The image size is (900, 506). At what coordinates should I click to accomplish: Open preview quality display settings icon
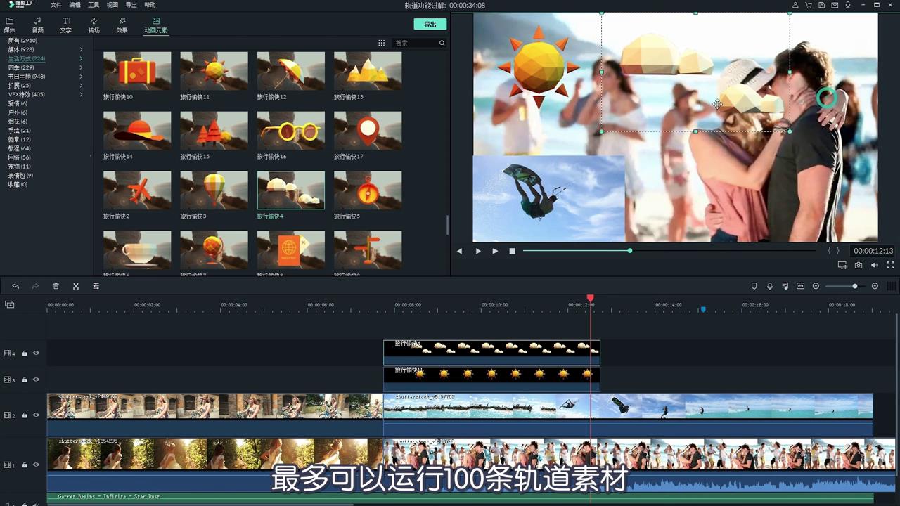point(842,265)
